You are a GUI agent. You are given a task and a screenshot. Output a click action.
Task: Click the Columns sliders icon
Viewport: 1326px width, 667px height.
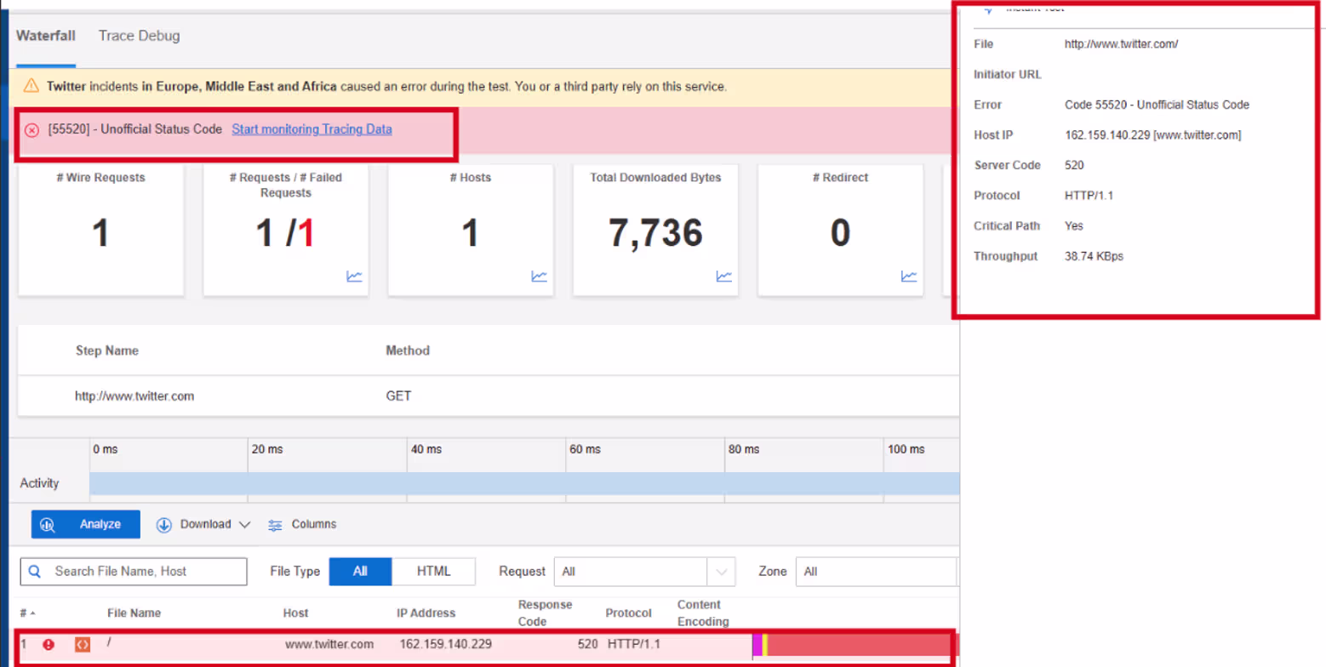pos(275,525)
